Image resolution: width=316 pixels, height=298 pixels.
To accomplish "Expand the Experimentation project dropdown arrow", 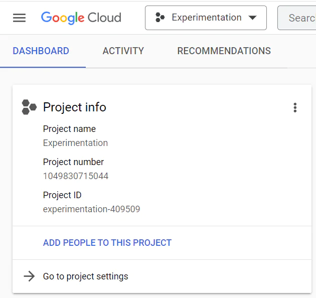I will [252, 18].
